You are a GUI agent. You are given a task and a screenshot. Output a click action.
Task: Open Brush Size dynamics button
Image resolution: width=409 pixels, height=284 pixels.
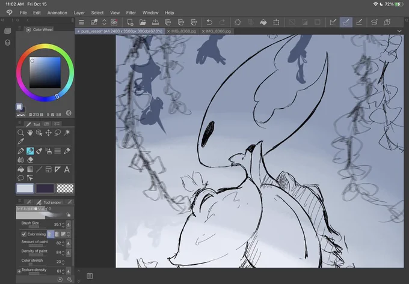coord(69,224)
